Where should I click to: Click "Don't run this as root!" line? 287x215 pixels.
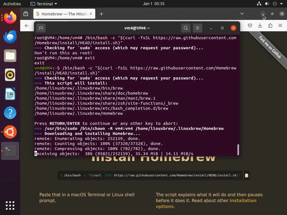63,53
